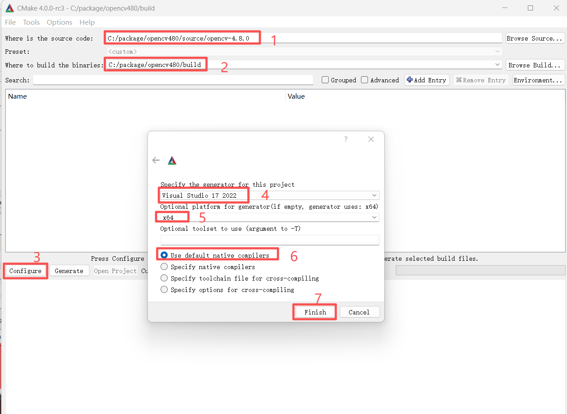Screen dimensions: 567x414
Task: Click the CMake logo in title bar
Action: click(x=9, y=8)
